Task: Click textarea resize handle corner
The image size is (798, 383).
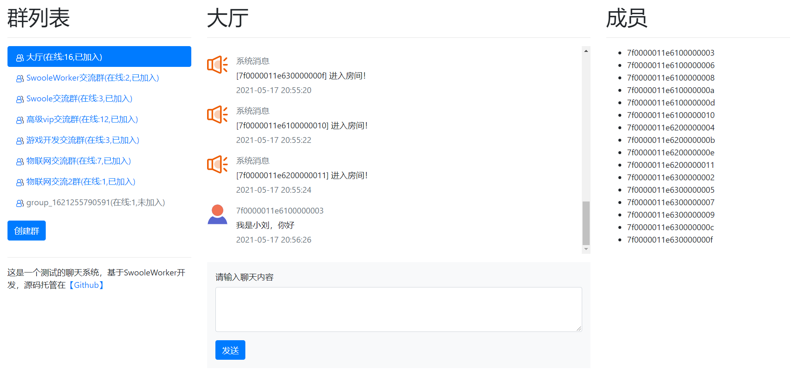Action: [x=578, y=328]
